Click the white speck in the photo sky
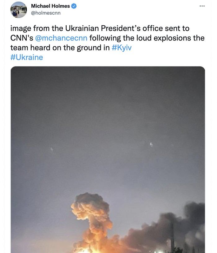 tap(151, 144)
